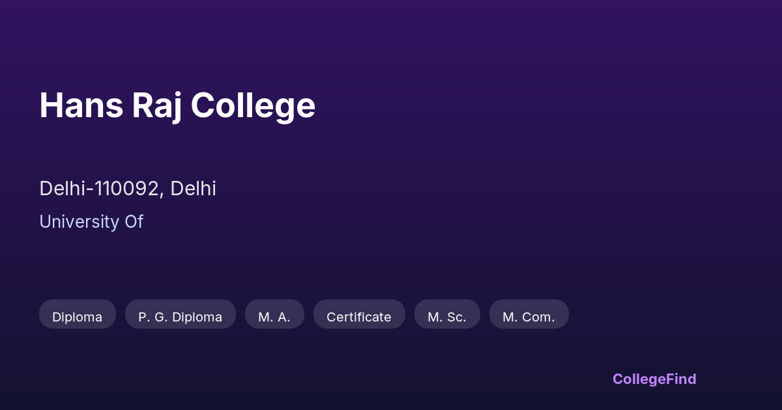782x410 pixels.
Task: Click the Hans Raj College heading
Action: tap(177, 105)
